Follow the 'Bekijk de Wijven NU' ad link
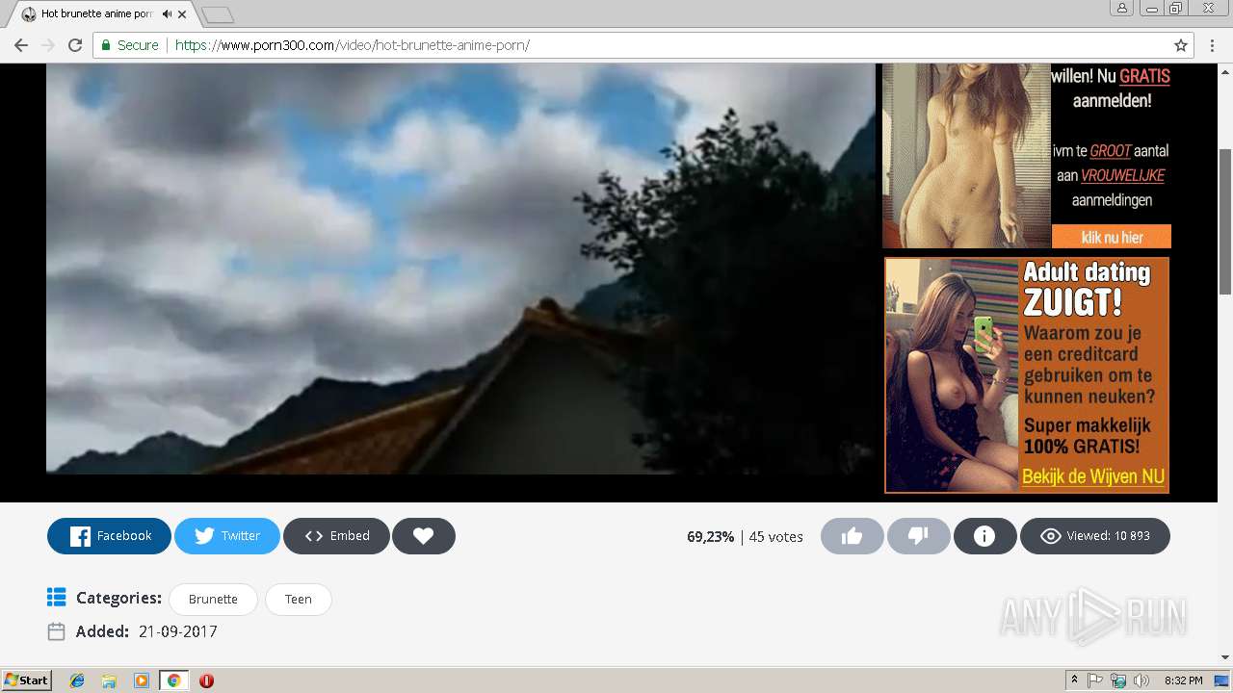 [x=1093, y=476]
